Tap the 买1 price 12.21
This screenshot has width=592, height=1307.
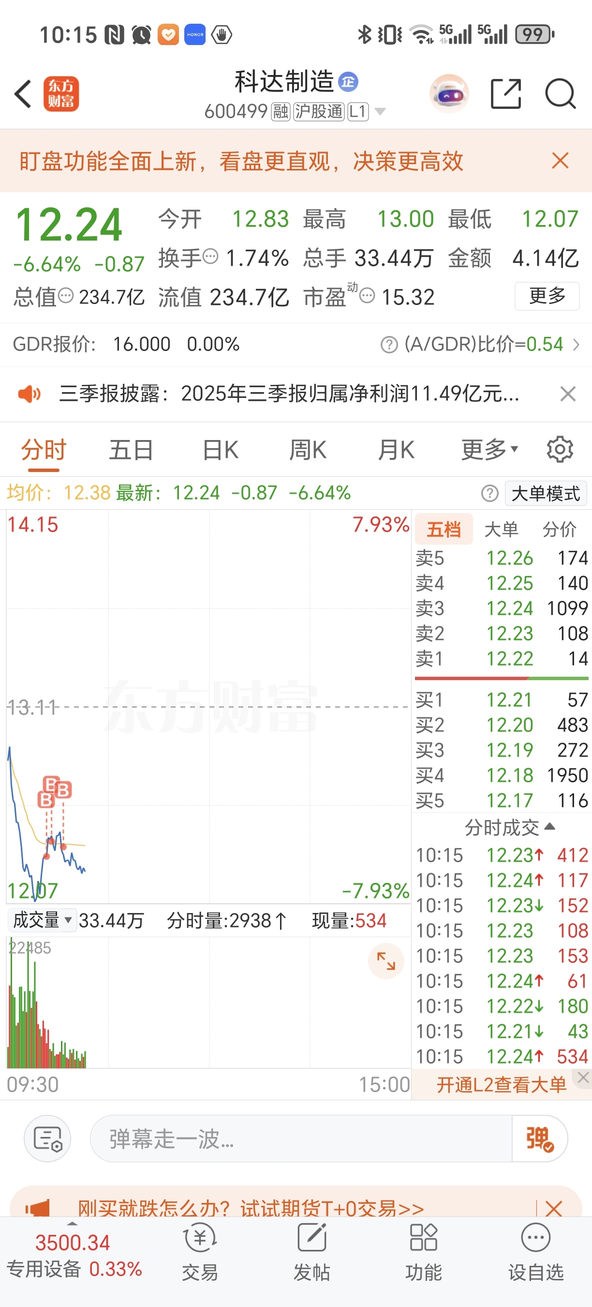pyautogui.click(x=509, y=699)
